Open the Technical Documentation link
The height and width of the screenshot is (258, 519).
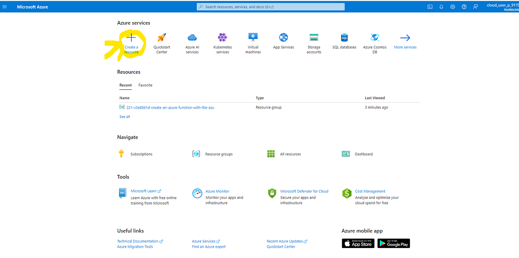[x=138, y=241]
